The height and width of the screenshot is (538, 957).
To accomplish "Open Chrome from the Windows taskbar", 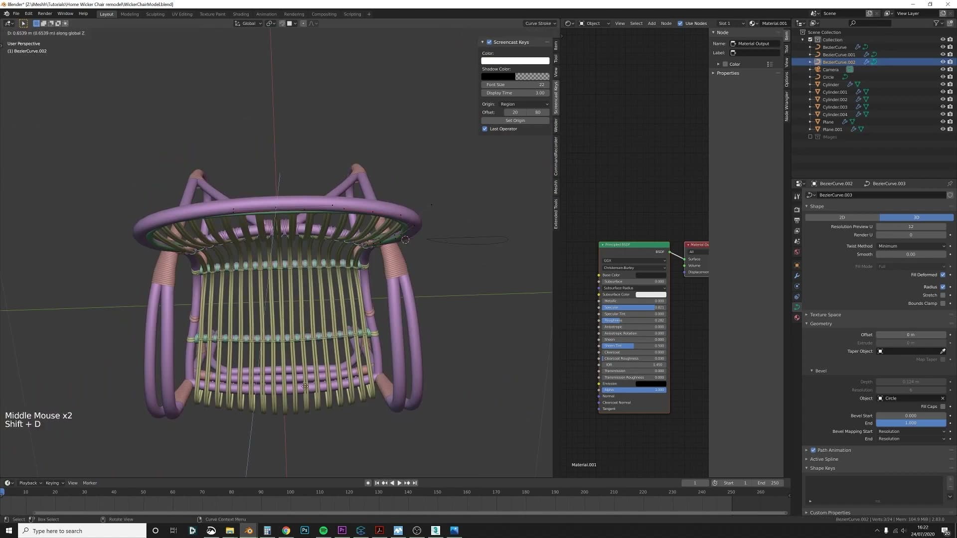I will coord(286,531).
